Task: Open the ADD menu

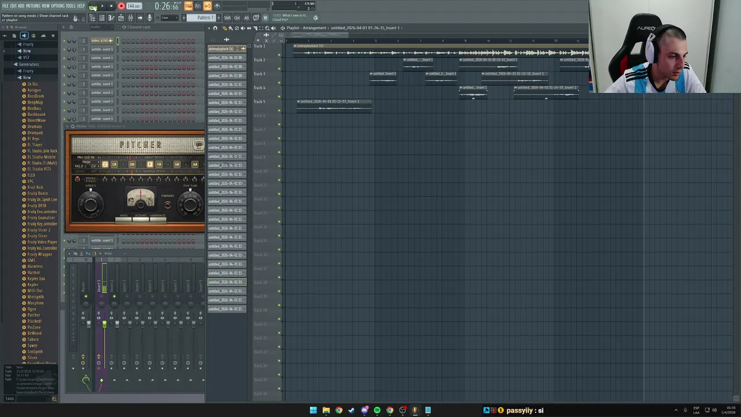Action: [x=21, y=6]
